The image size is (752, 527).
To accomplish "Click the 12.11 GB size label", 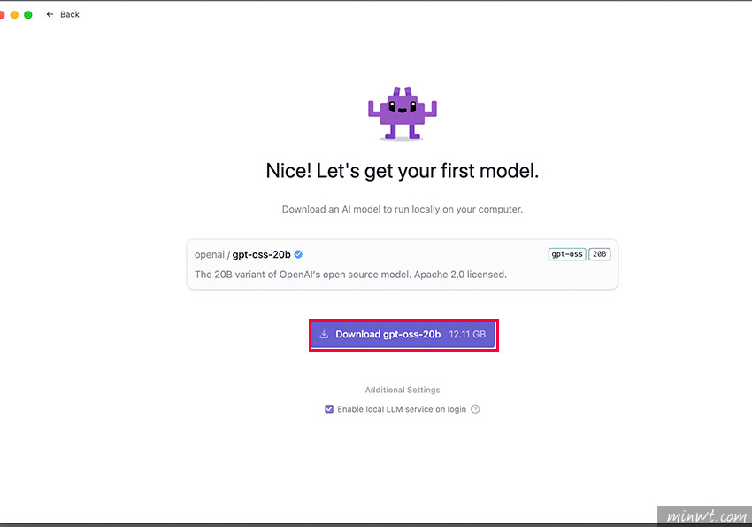I will coord(467,335).
